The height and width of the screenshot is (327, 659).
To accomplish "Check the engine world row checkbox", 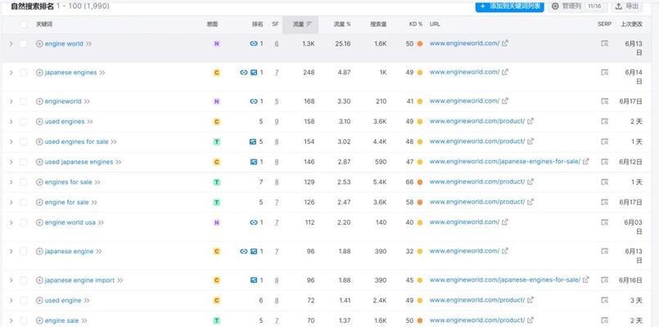I will (24, 43).
